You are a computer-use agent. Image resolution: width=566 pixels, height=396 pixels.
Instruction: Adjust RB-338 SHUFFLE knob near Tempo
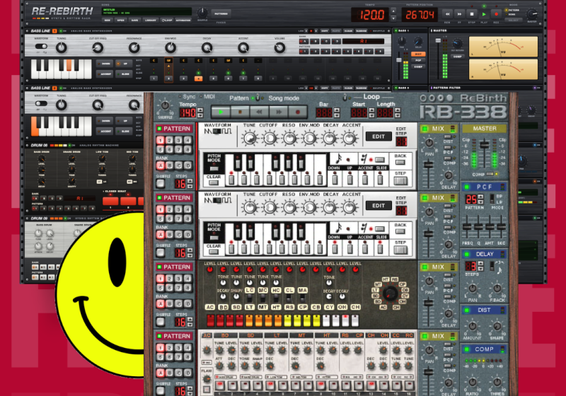tap(165, 105)
